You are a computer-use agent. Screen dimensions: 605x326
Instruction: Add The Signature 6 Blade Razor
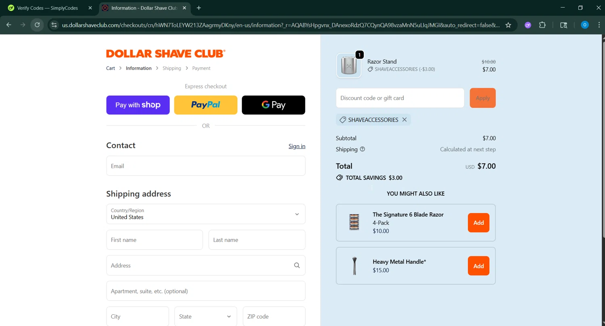[x=479, y=223]
